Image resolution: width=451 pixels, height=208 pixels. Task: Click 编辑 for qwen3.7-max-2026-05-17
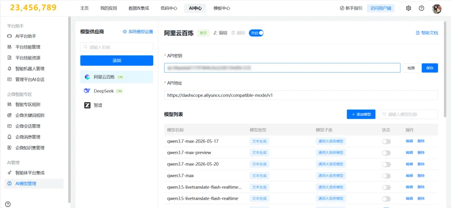click(x=409, y=141)
